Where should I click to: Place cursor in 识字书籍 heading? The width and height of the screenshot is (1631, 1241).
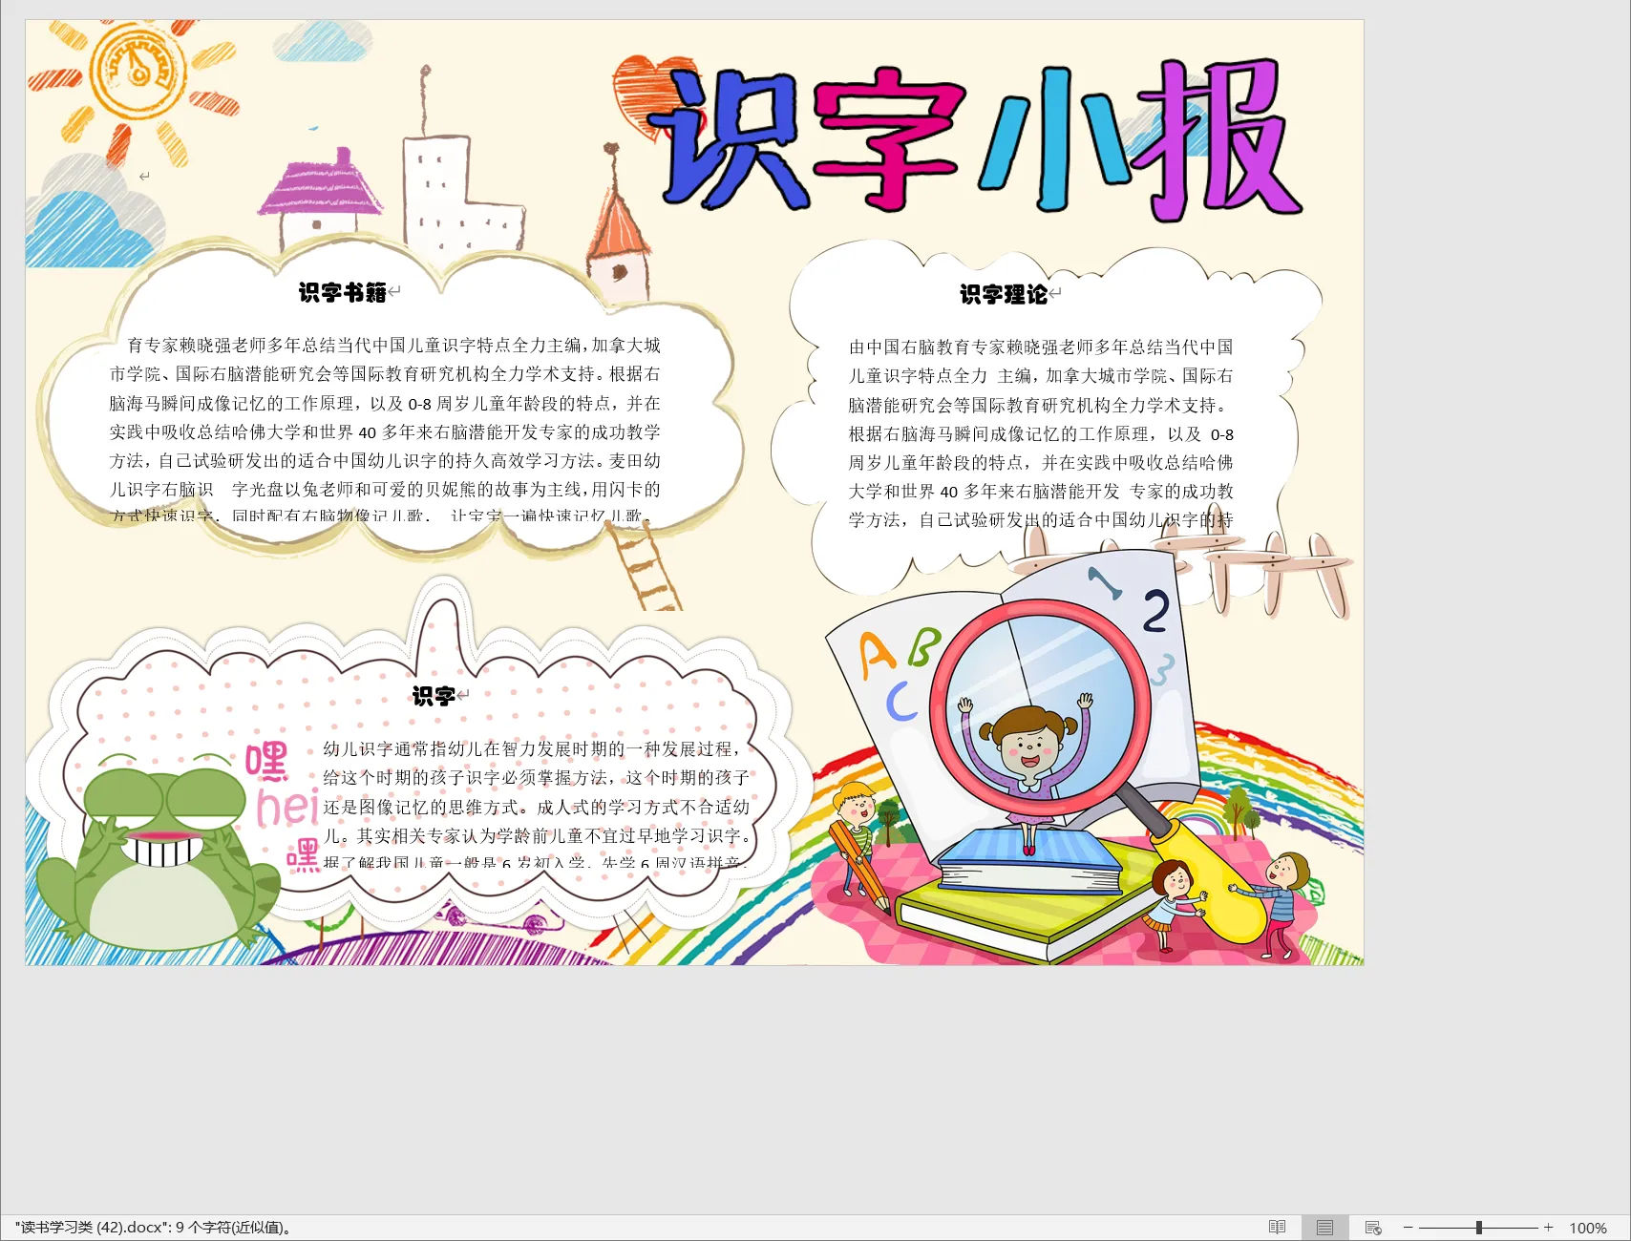(342, 292)
